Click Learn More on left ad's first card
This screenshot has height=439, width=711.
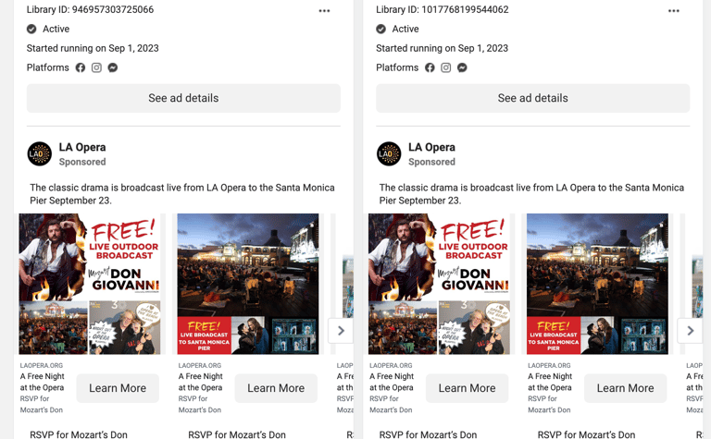pos(118,388)
